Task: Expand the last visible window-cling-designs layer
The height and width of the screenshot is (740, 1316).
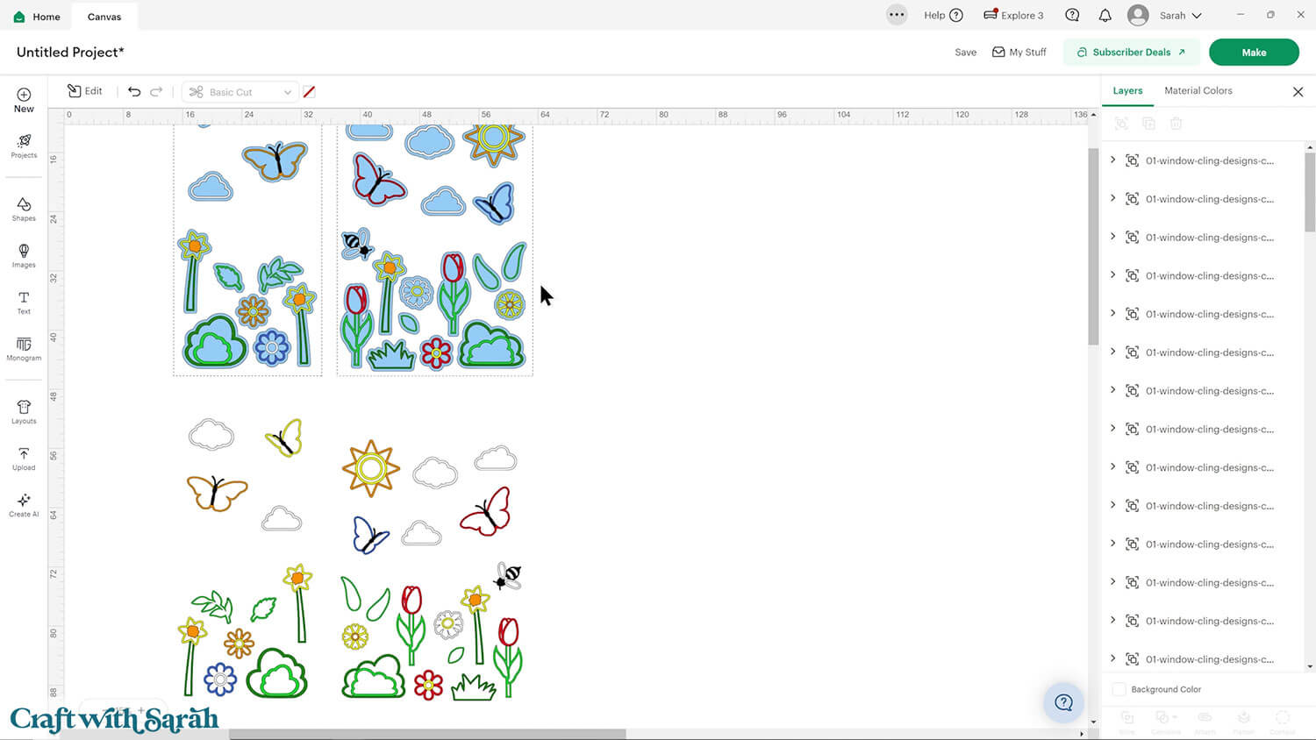Action: [x=1112, y=658]
